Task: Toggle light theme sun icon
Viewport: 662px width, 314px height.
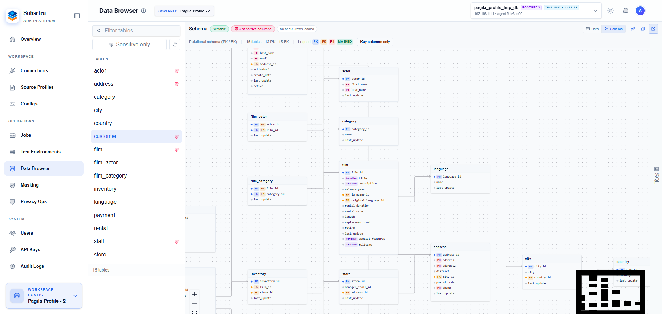Action: click(611, 11)
